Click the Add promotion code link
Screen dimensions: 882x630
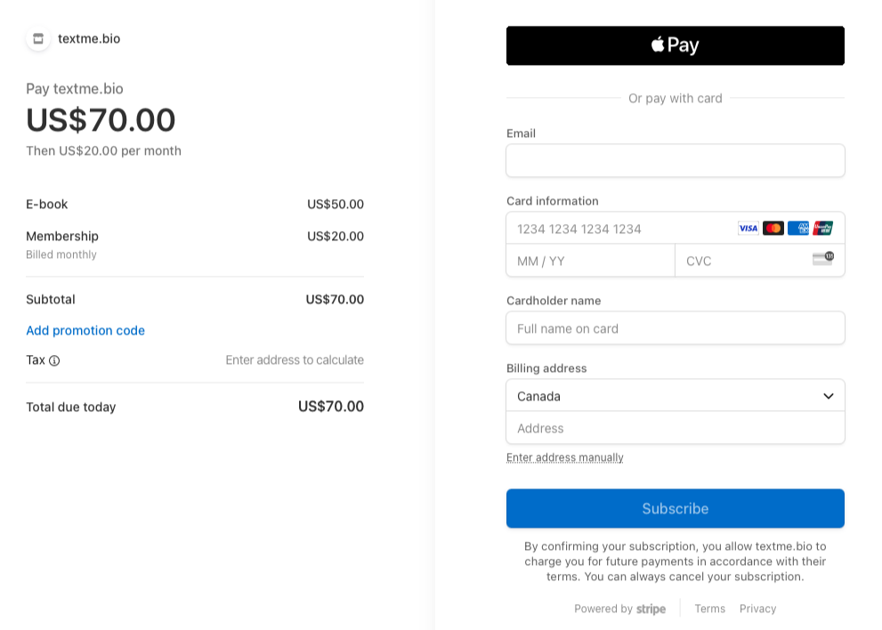pyautogui.click(x=85, y=331)
